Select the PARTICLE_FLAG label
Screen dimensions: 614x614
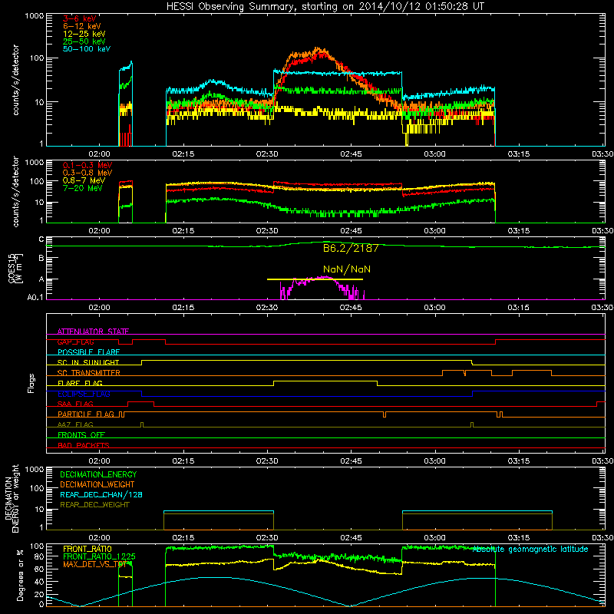pos(86,414)
